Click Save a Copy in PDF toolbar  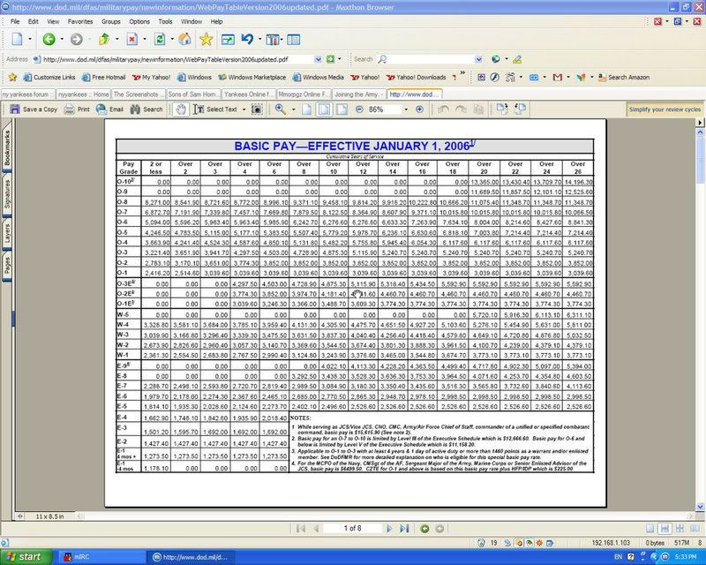[x=34, y=109]
